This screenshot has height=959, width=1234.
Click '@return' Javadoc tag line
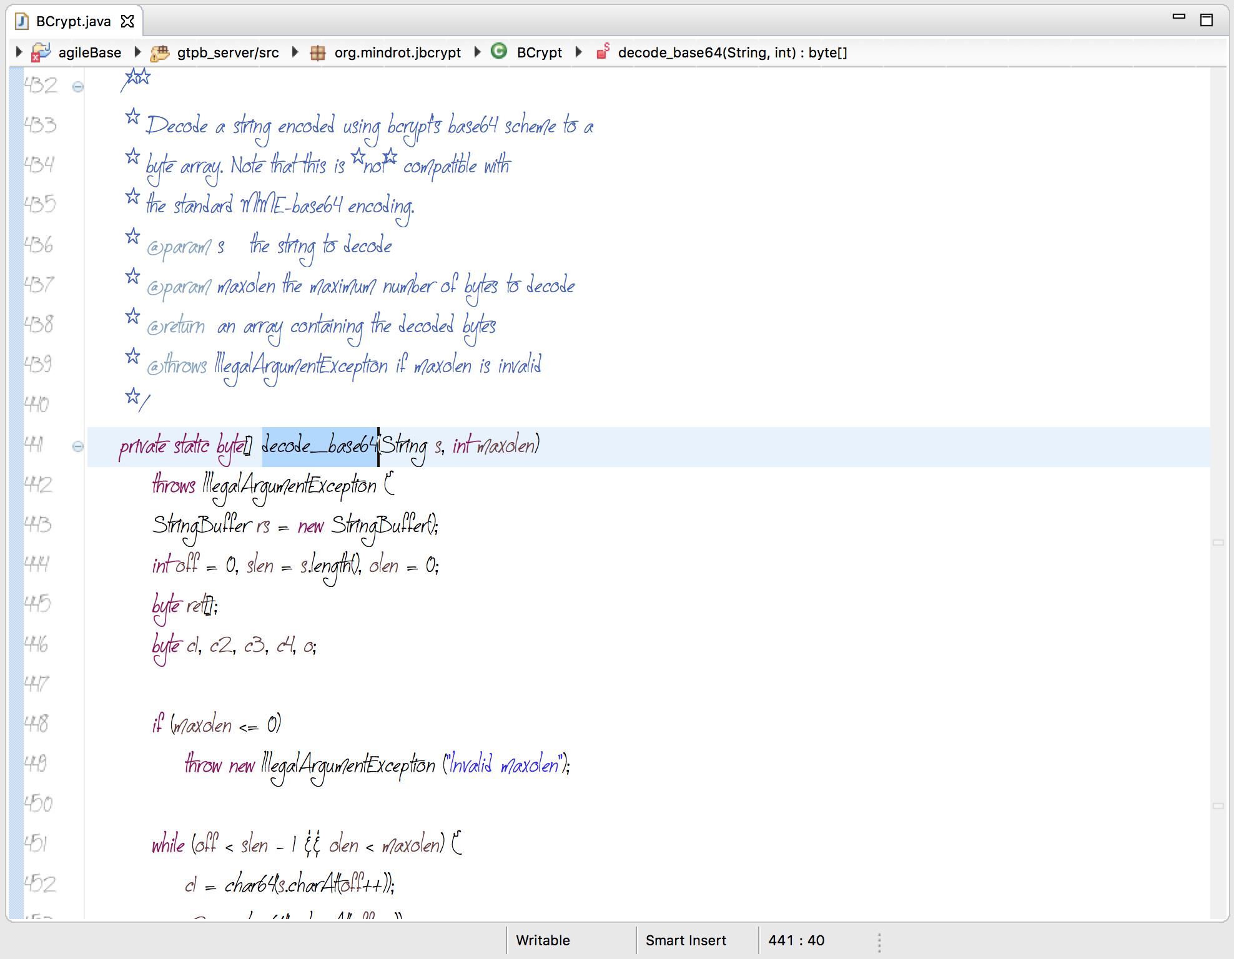pos(321,327)
